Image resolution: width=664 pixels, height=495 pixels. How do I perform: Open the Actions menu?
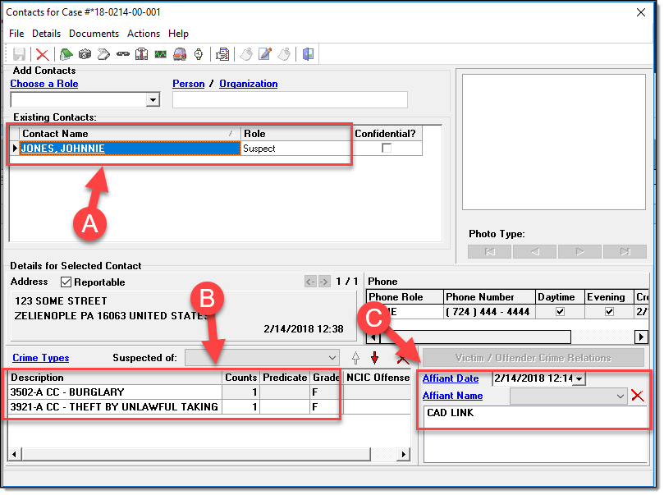[144, 34]
